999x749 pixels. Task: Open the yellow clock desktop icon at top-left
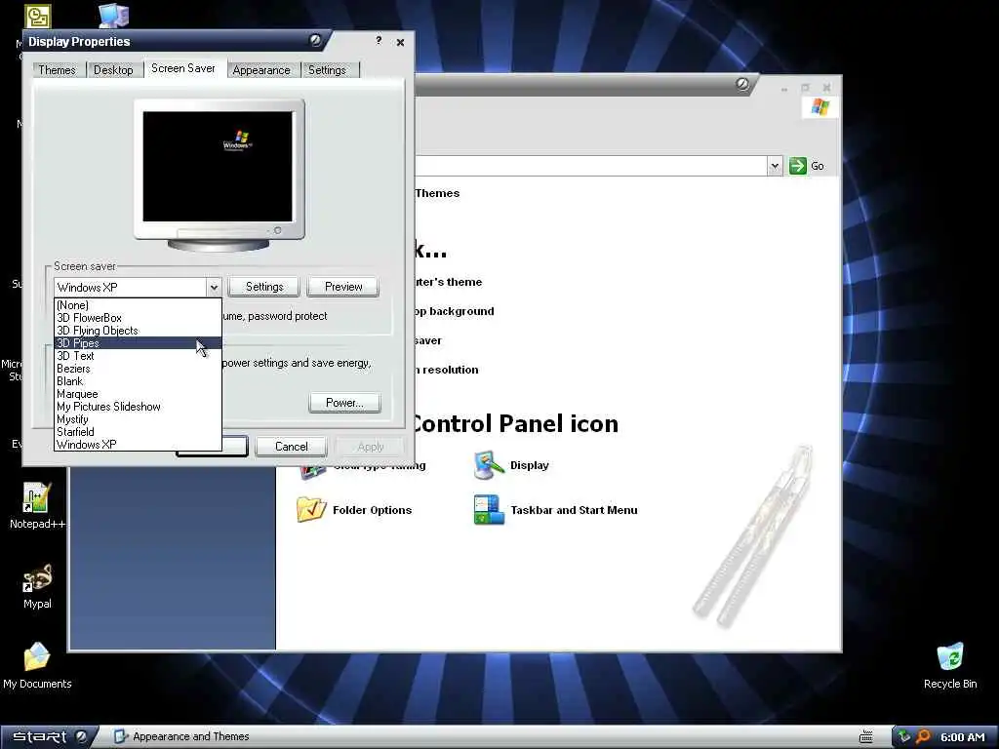pos(38,16)
